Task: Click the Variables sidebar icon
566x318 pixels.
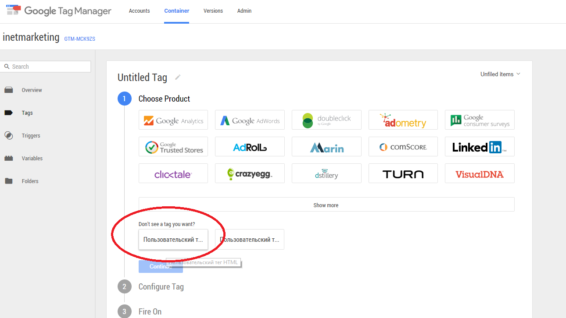Action: [x=9, y=159]
